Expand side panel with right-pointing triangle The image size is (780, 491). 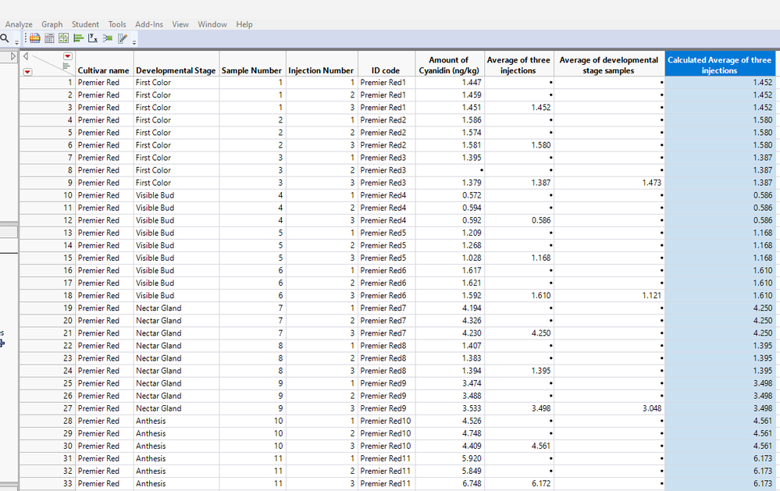pyautogui.click(x=13, y=56)
